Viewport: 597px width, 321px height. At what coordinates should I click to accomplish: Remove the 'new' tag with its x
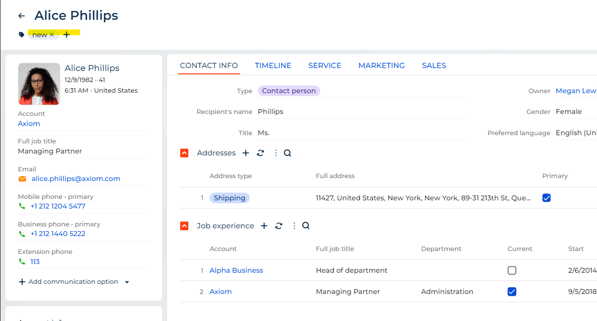pyautogui.click(x=52, y=35)
